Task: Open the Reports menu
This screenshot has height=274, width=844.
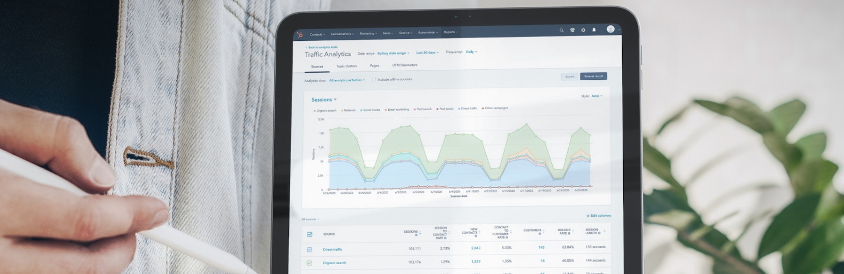Action: tap(451, 32)
